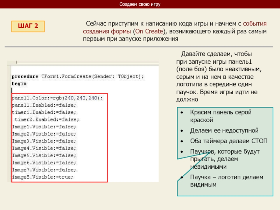
Task: Click the 'Создаем свою игру' header title
Action: tap(140, 4)
